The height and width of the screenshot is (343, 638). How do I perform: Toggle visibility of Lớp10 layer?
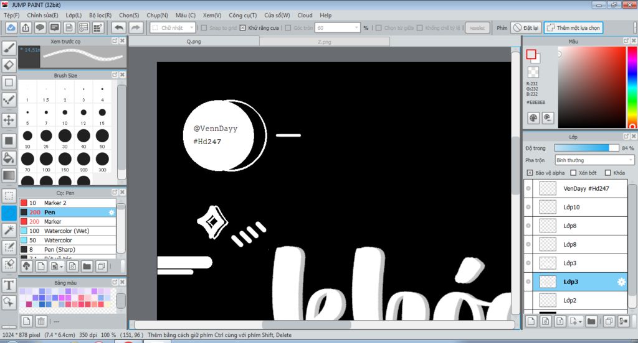click(x=528, y=207)
